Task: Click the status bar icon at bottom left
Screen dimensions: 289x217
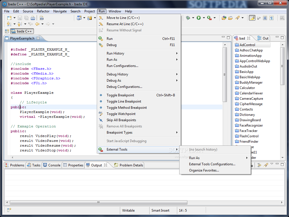Action: point(9,210)
